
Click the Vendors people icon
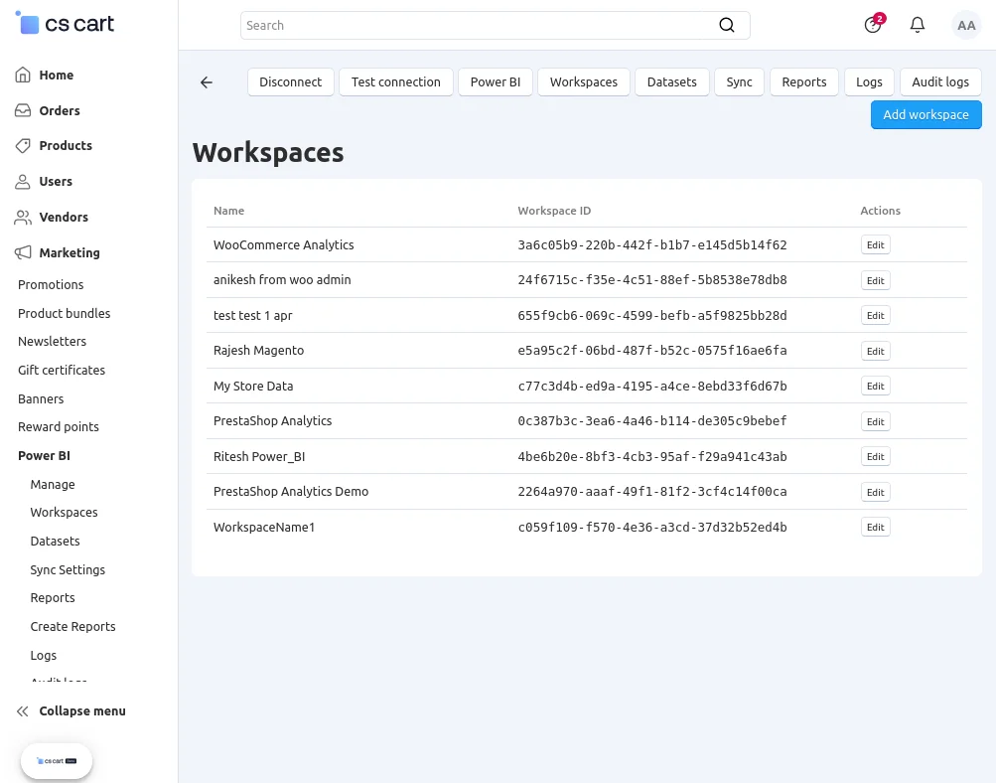pos(23,217)
